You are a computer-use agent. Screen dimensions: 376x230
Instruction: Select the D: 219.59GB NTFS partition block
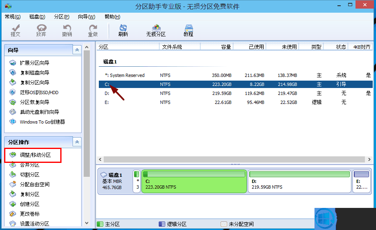click(x=299, y=181)
